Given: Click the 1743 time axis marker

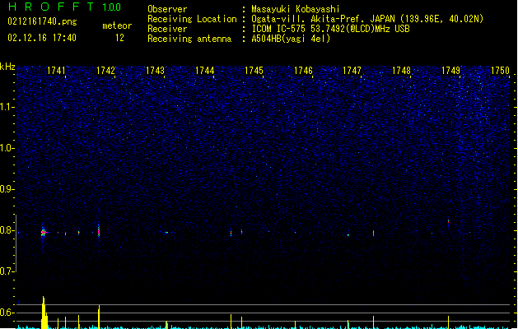Looking at the screenshot, I should pyautogui.click(x=155, y=71).
